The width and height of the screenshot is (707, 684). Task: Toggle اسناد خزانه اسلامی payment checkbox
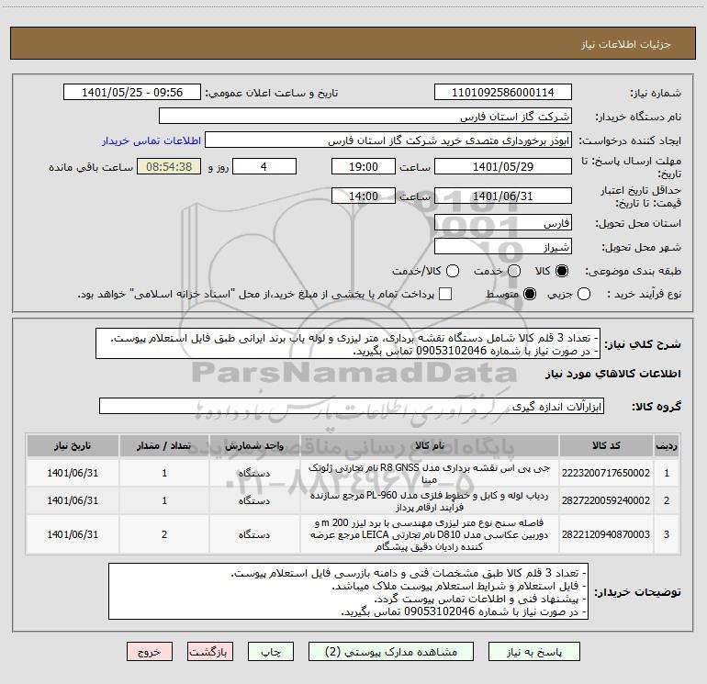tap(445, 294)
